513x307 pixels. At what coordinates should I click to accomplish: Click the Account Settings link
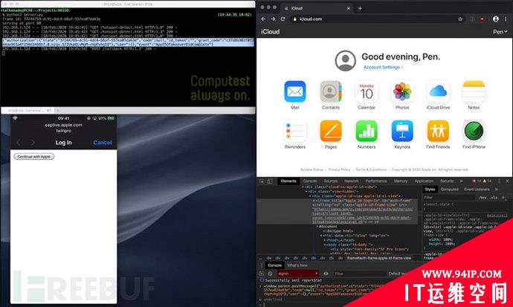click(x=383, y=67)
